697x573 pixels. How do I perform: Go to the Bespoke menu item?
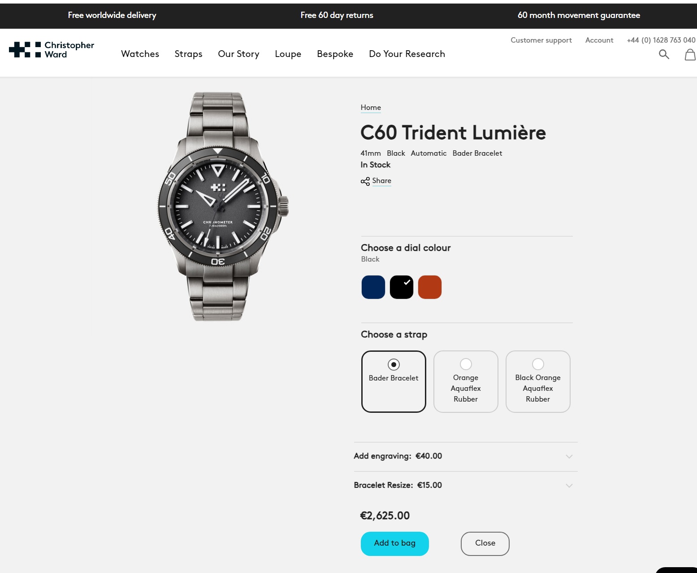click(x=335, y=54)
